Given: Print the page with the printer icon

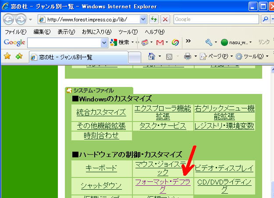Looking at the screenshot, I should tap(188, 56).
